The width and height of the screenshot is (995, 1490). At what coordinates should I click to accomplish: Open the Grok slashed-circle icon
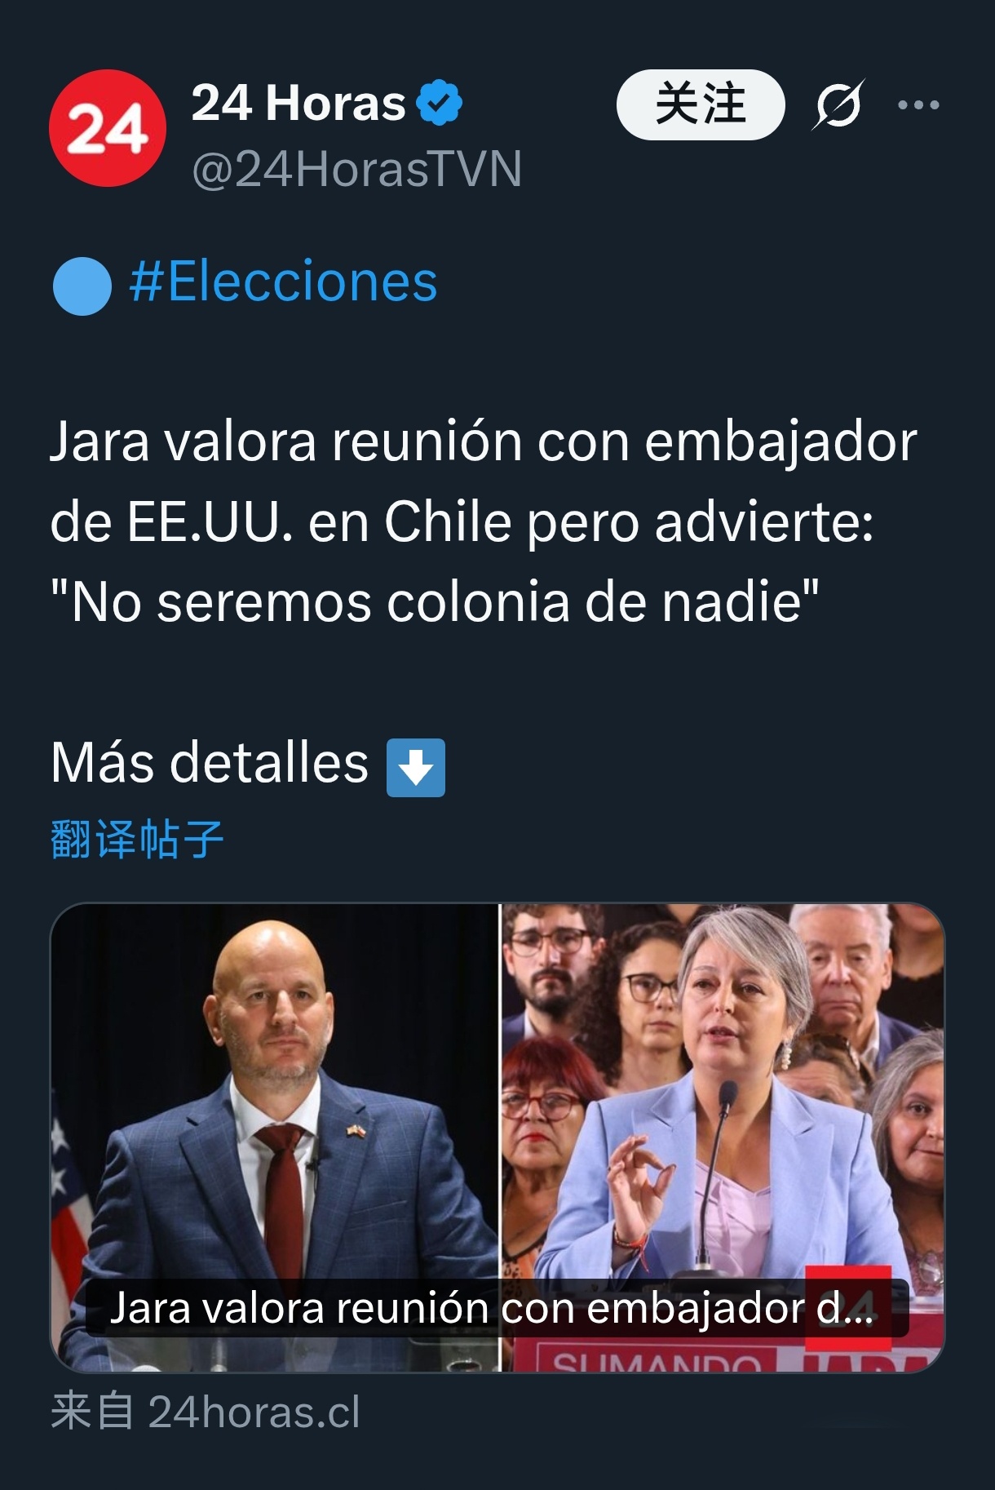[x=838, y=104]
